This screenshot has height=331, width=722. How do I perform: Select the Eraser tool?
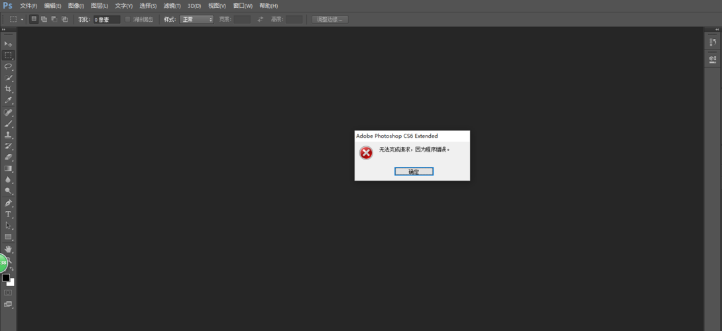(9, 158)
